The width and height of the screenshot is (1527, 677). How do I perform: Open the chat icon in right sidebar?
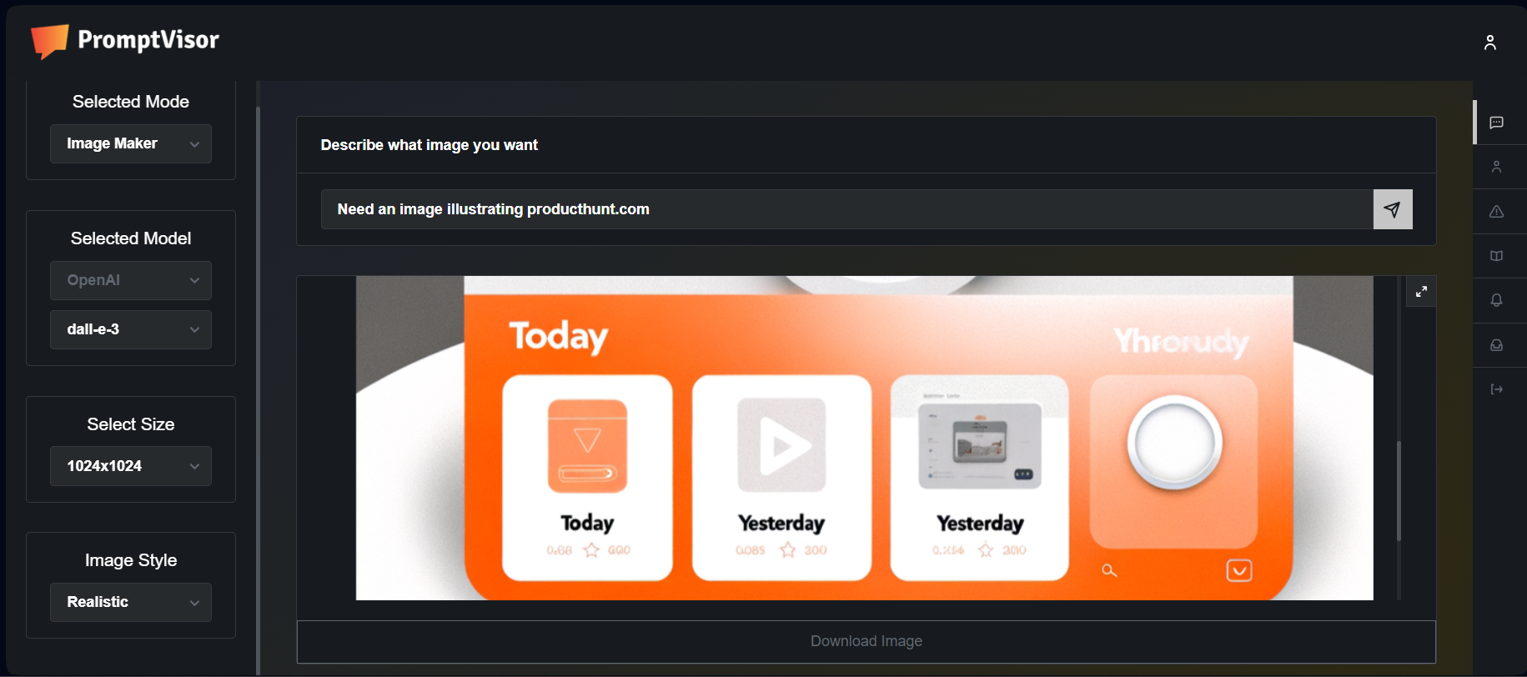click(x=1496, y=123)
